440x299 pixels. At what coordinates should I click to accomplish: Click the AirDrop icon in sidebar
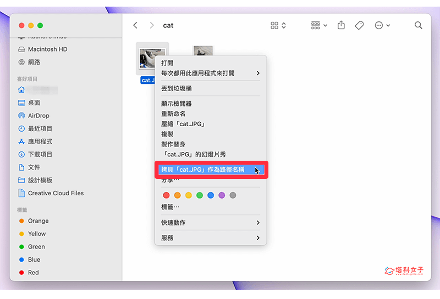click(x=21, y=116)
